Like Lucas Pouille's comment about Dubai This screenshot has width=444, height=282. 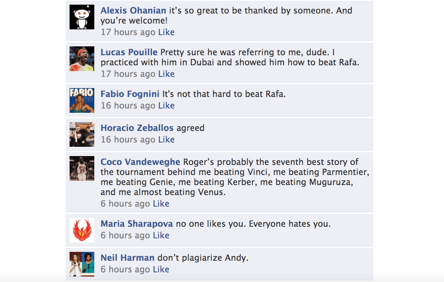[x=167, y=74]
